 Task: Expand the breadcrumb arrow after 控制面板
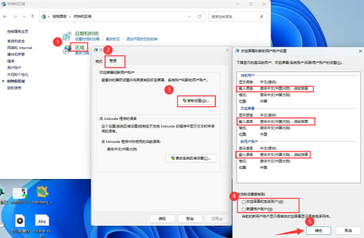point(70,16)
